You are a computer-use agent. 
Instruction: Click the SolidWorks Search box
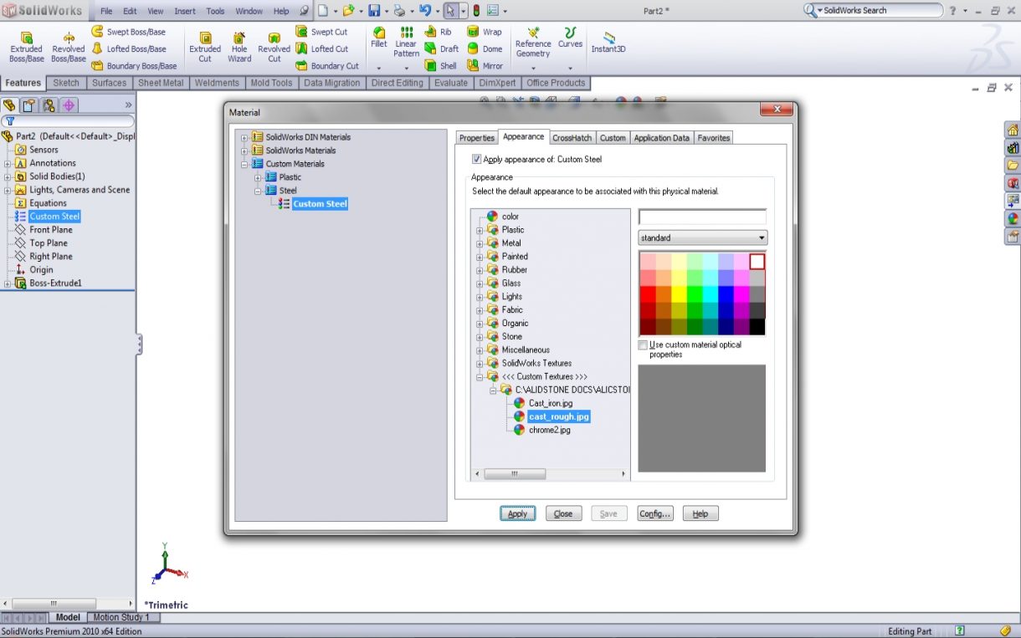click(x=875, y=11)
